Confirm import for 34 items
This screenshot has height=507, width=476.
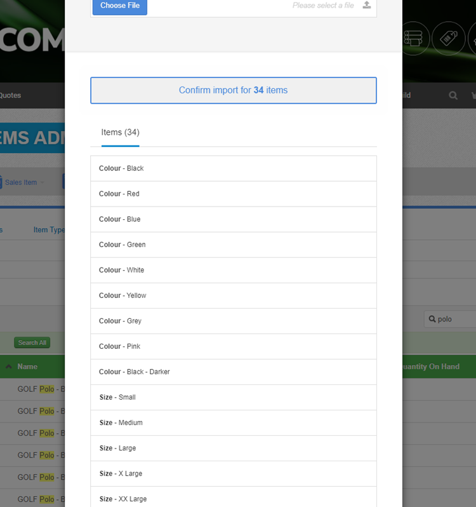pos(234,90)
